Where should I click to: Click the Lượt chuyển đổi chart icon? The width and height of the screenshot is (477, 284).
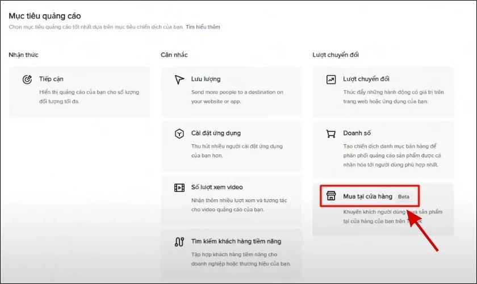click(x=331, y=80)
